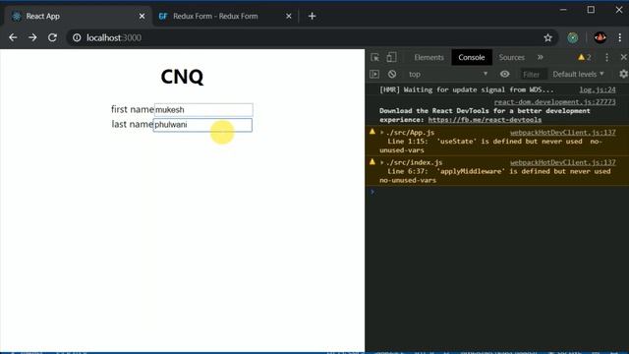This screenshot has width=629, height=354.
Task: Close the React App tab
Action: click(x=142, y=16)
